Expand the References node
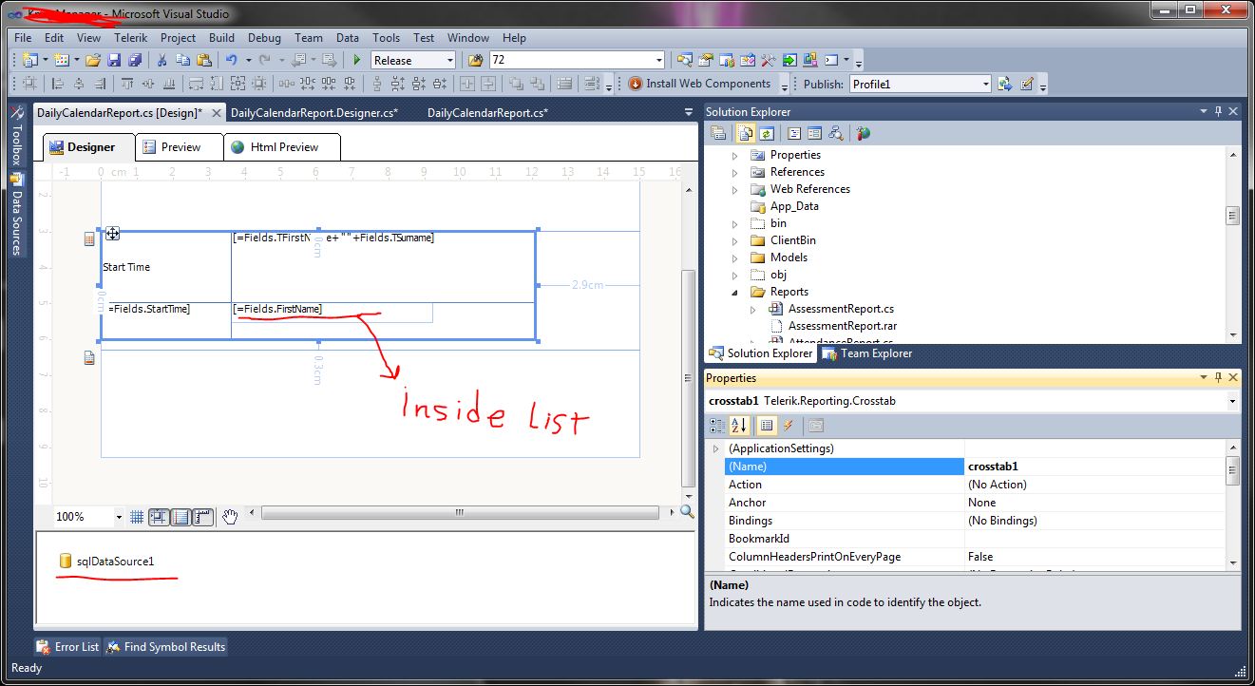The image size is (1255, 686). (734, 172)
